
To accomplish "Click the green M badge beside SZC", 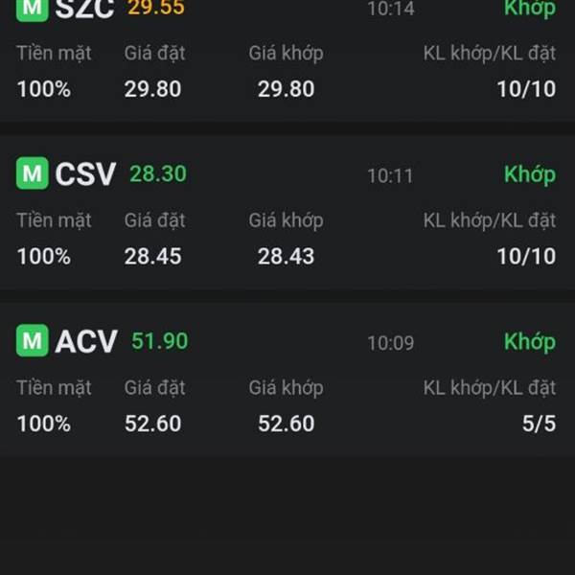I will (33, 9).
